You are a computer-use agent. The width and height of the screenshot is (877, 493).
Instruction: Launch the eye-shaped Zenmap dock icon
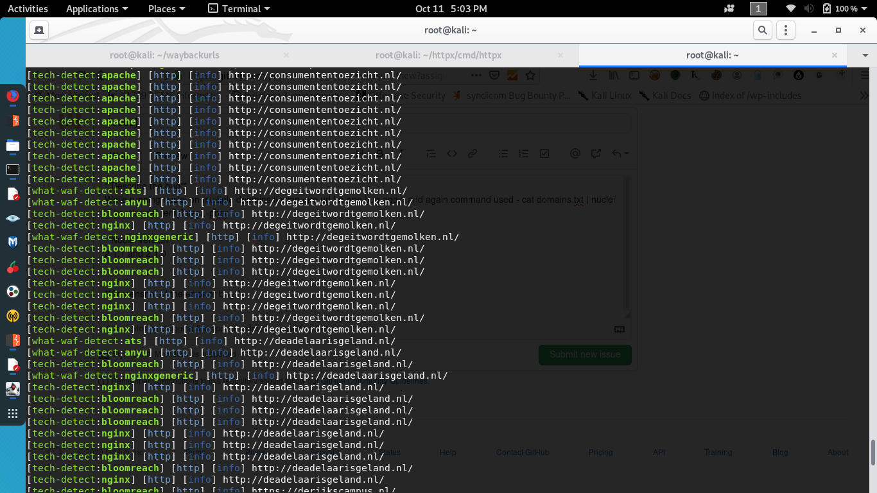(13, 218)
